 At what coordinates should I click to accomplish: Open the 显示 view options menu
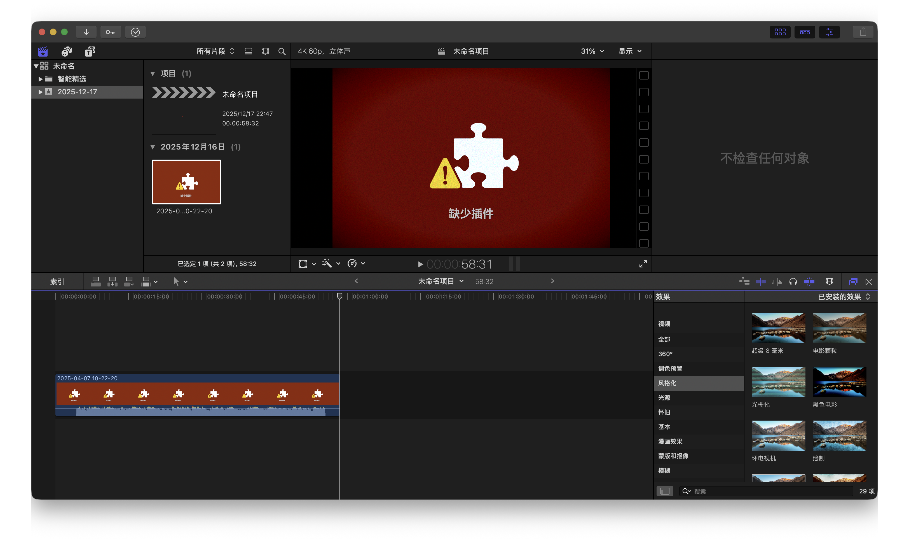click(630, 52)
